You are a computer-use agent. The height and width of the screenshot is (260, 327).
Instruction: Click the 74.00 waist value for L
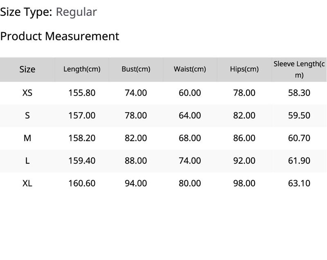pyautogui.click(x=190, y=161)
